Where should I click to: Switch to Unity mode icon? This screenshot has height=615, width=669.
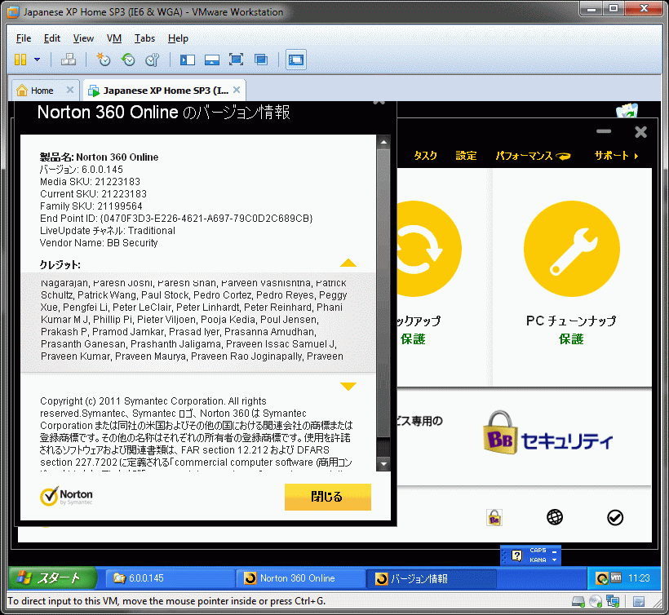coord(261,60)
